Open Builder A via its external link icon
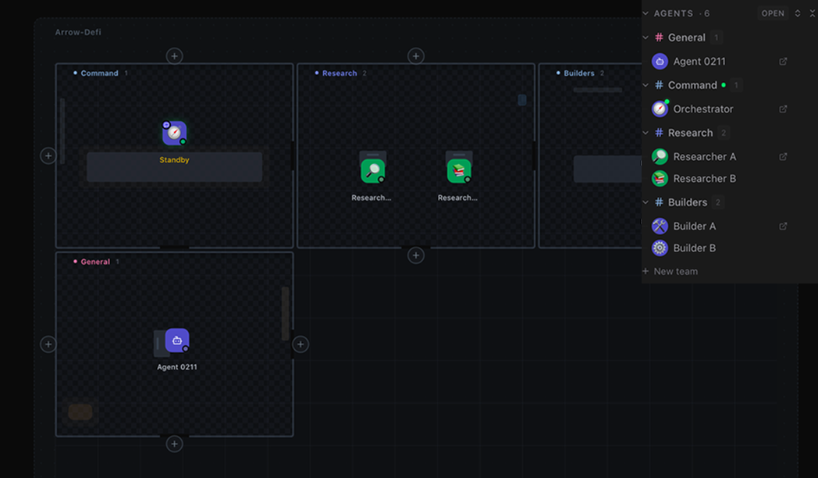This screenshot has width=818, height=478. [783, 226]
